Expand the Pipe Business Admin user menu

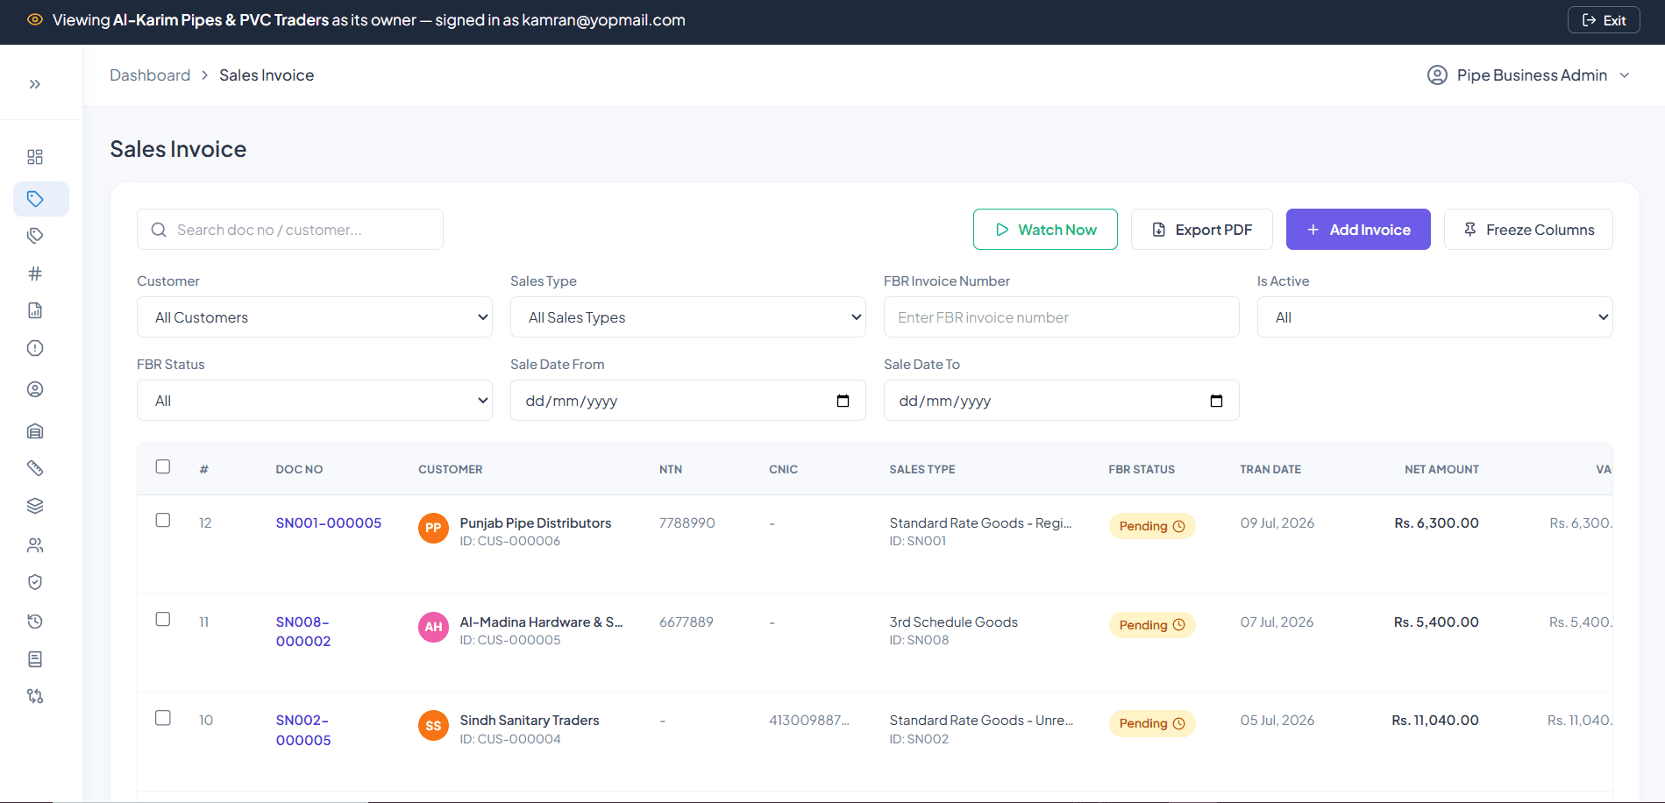pyautogui.click(x=1529, y=75)
